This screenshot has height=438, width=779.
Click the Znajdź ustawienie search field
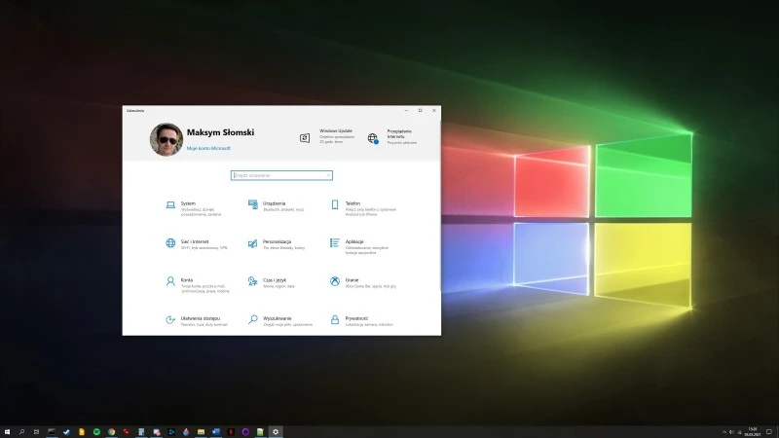(281, 175)
